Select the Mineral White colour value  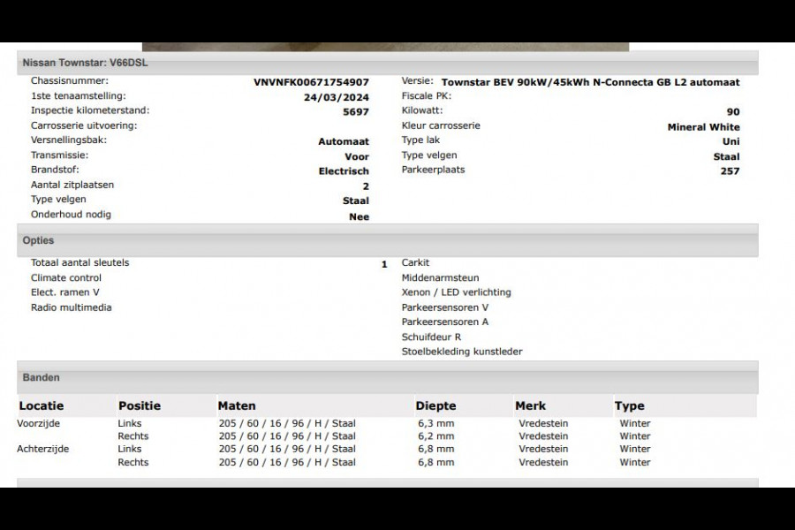(703, 127)
